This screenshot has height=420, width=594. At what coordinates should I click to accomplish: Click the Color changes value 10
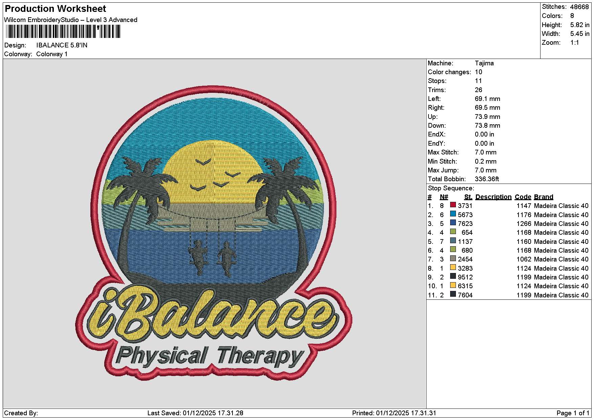pyautogui.click(x=479, y=72)
